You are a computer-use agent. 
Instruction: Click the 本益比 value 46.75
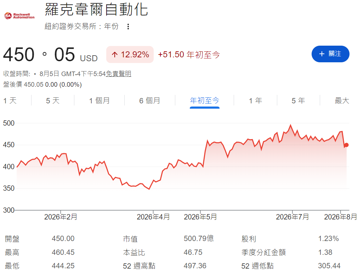point(193,252)
